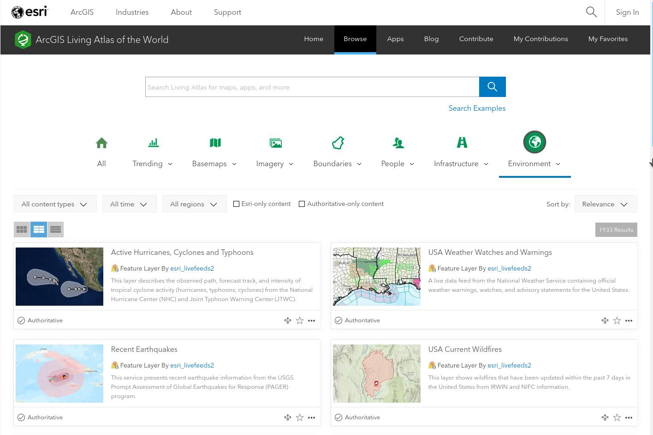653x435 pixels.
Task: Open USA Current Wildfires thumbnail
Action: click(x=377, y=374)
